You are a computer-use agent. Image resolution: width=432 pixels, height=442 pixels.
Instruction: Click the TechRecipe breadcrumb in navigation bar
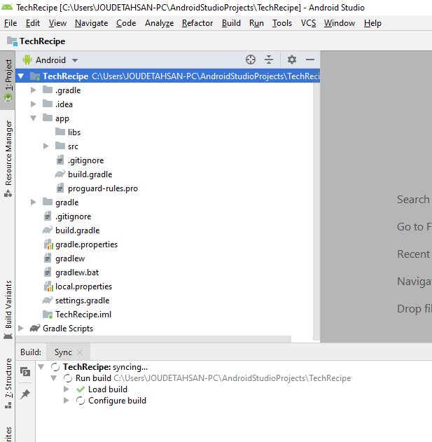click(x=36, y=41)
